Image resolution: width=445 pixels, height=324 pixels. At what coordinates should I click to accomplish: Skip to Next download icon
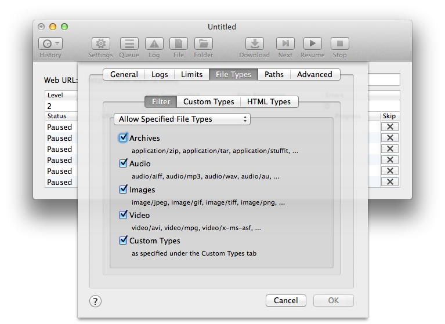click(285, 43)
